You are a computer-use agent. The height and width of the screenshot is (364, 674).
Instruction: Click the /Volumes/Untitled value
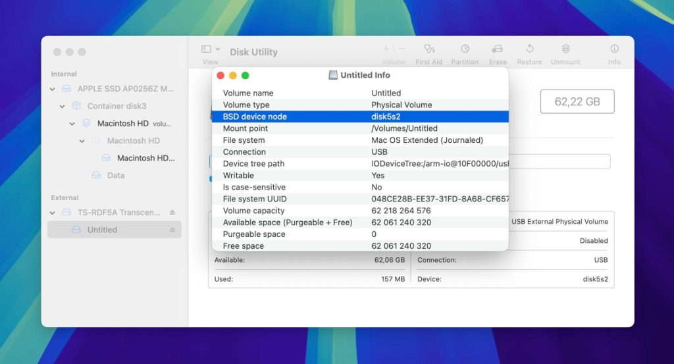(x=405, y=128)
